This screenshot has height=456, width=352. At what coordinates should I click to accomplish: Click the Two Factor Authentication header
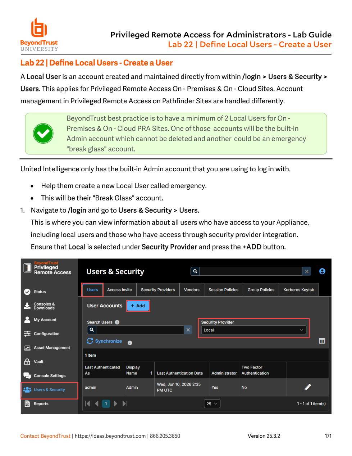(x=255, y=370)
